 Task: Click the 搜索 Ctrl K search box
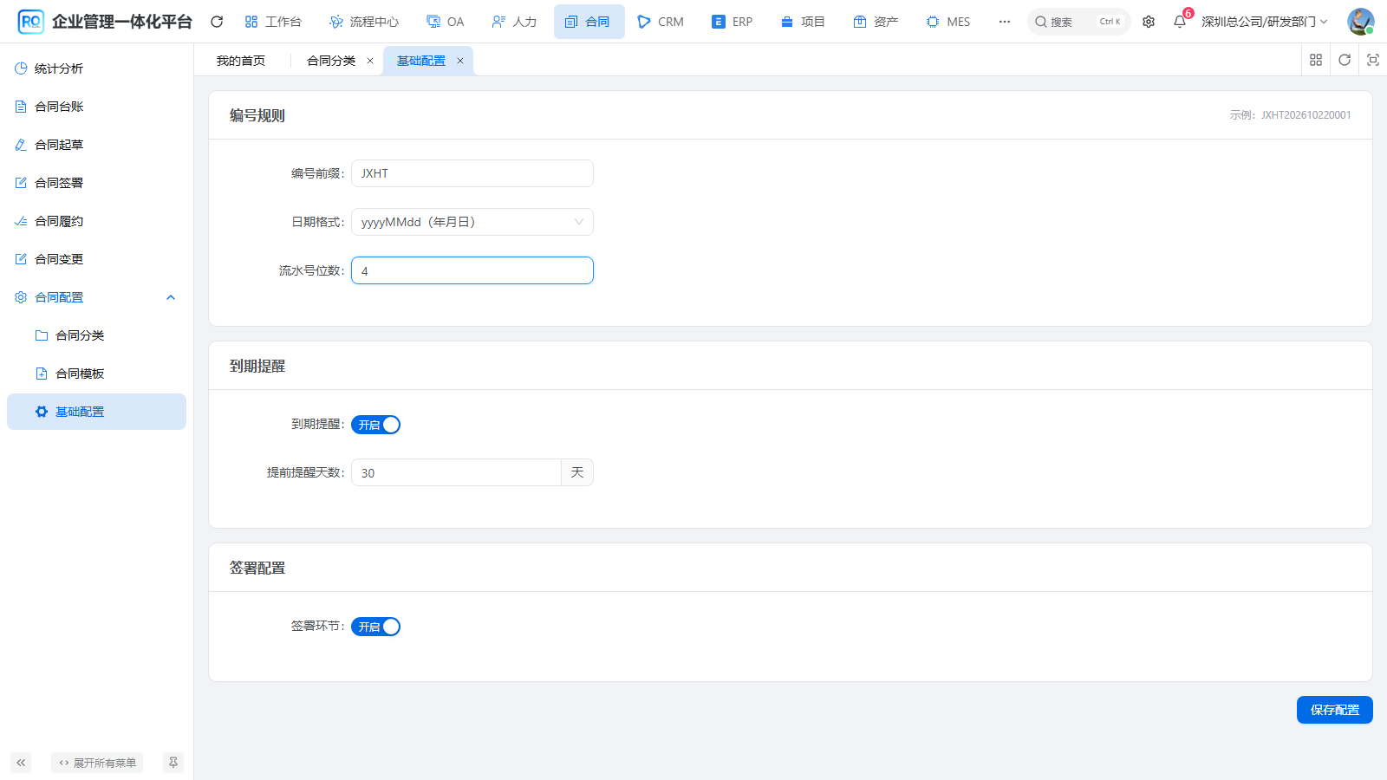(x=1078, y=22)
